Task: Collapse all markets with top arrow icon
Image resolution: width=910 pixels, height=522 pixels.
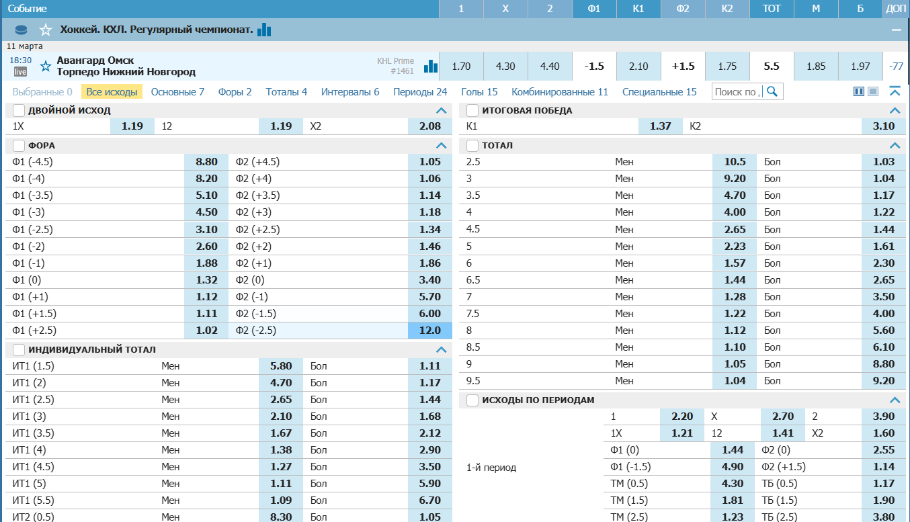Action: pos(895,91)
